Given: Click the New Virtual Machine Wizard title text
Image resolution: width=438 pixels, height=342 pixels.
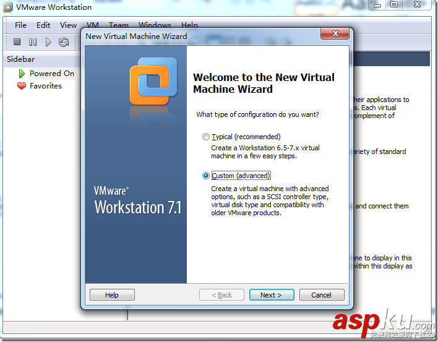Looking at the screenshot, I should (x=136, y=36).
